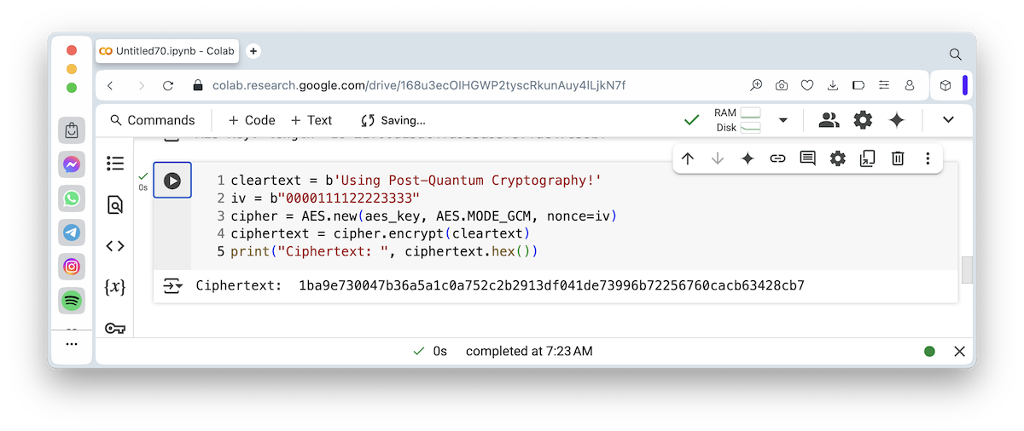Expand RAM and Disk resources dropdown

coord(783,120)
